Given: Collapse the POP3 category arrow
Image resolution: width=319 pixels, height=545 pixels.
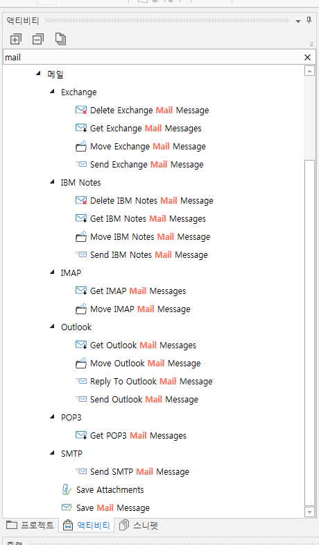Looking at the screenshot, I should (53, 416).
